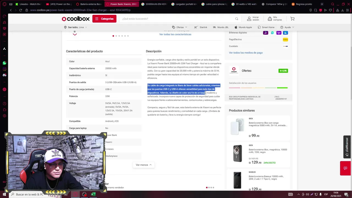The height and width of the screenshot is (198, 352).
Task: Go back to previous page
Action: point(11,10)
